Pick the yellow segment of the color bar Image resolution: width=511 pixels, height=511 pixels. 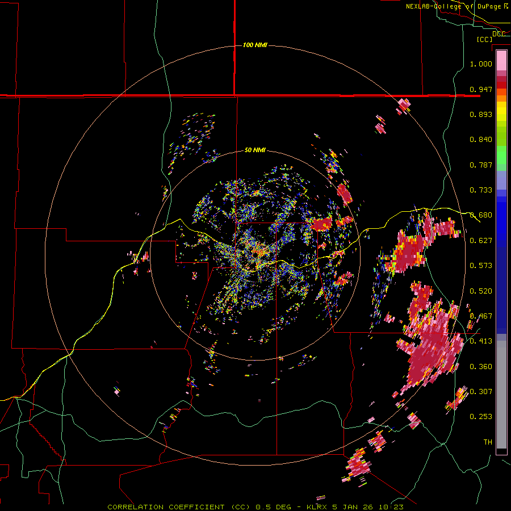click(501, 112)
